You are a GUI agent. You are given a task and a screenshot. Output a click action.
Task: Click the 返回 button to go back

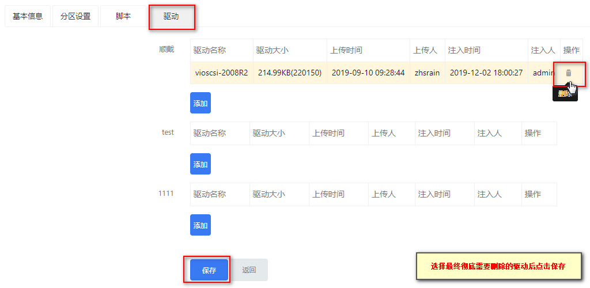[x=249, y=270]
